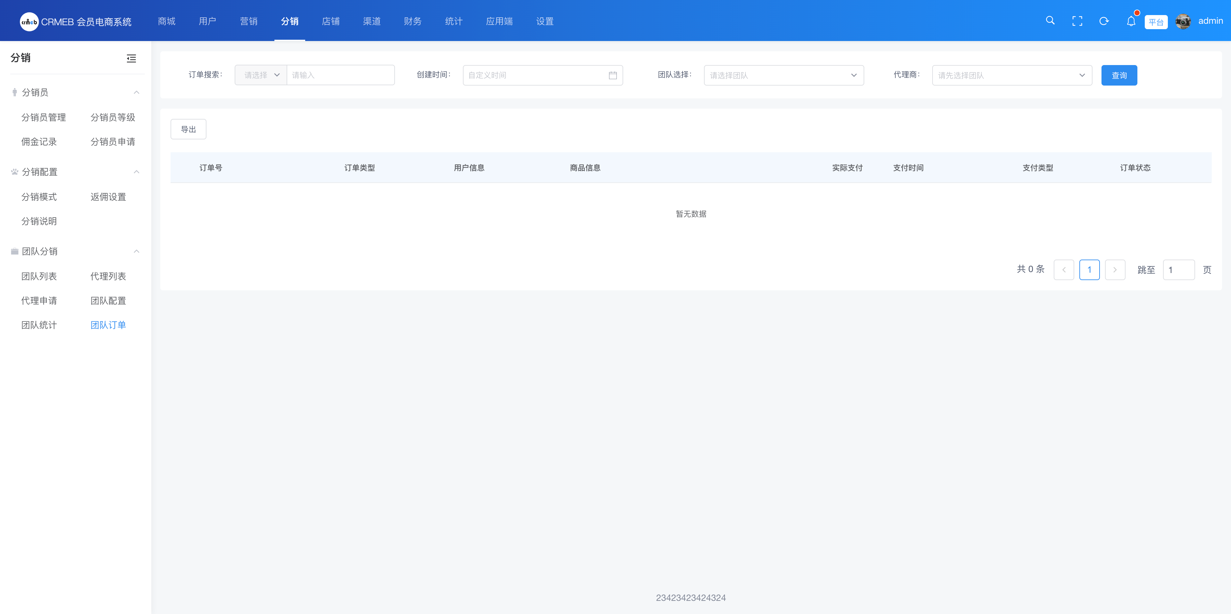Image resolution: width=1231 pixels, height=614 pixels.
Task: Open 分销员管理 in the sidebar
Action: click(44, 118)
